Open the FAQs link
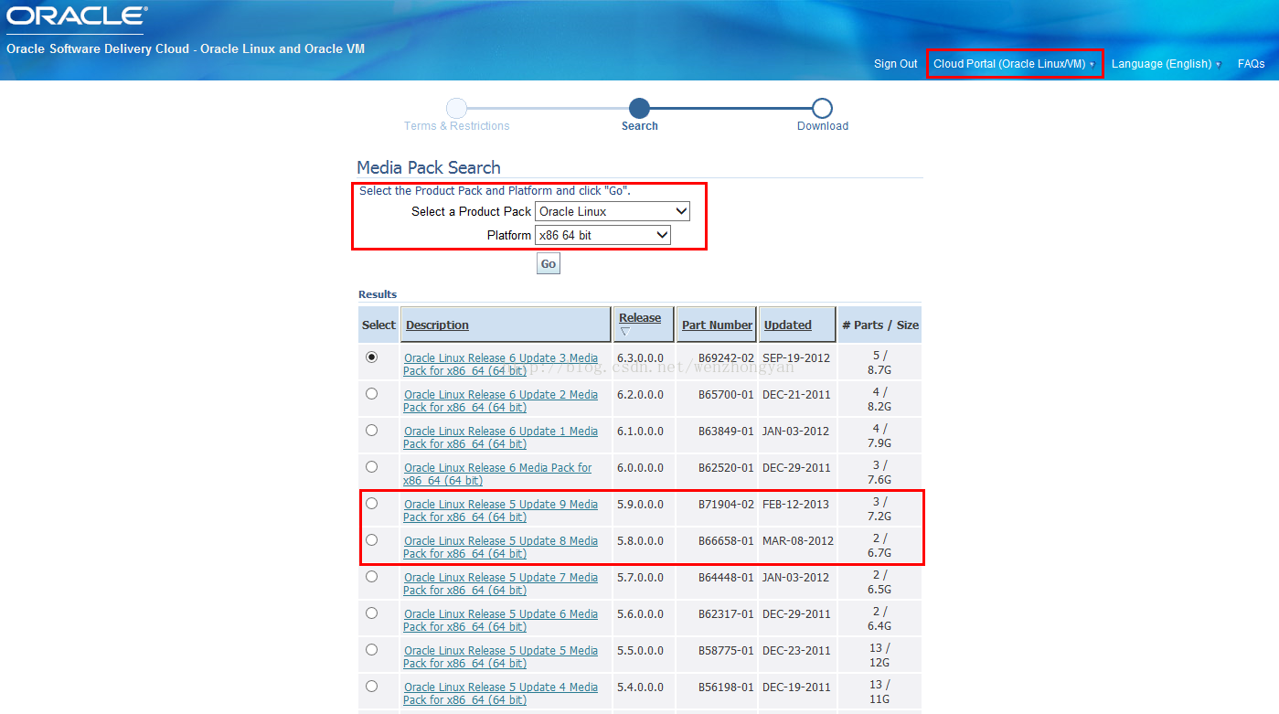Viewport: 1279px width, 714px height. [1252, 64]
